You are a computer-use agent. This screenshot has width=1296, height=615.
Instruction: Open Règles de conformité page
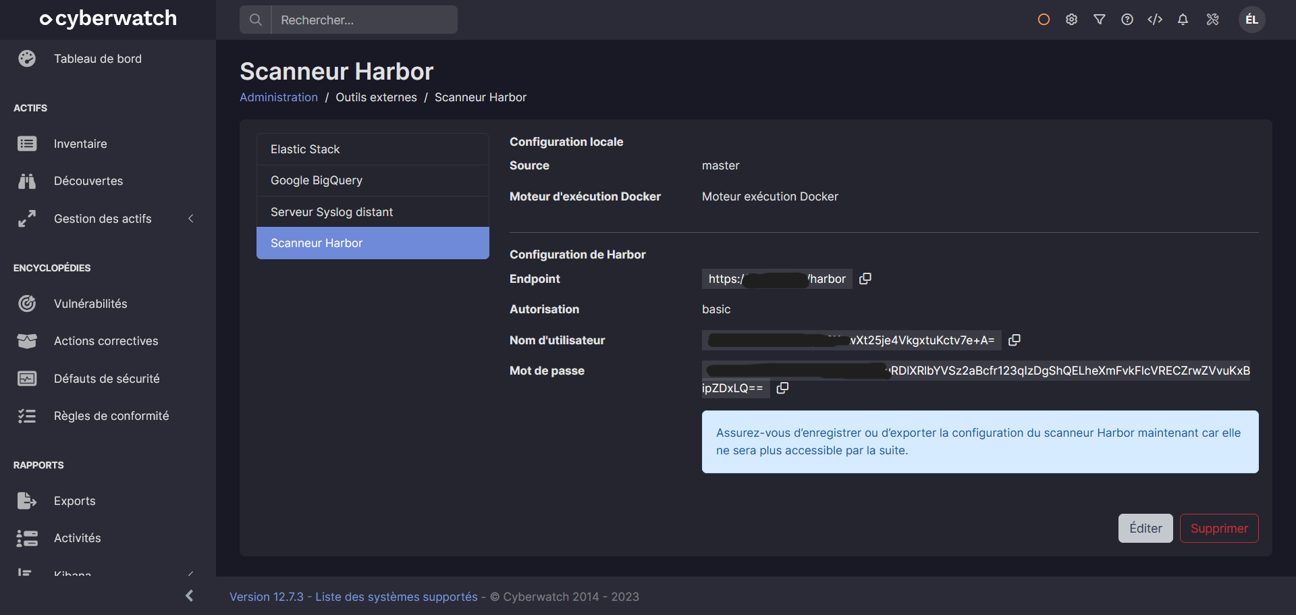click(111, 416)
